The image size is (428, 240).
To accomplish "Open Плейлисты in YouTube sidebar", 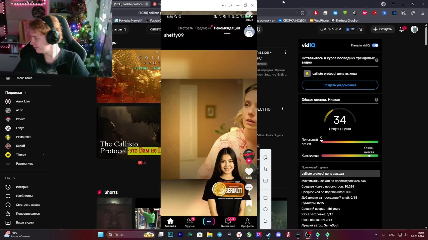I will tap(24, 196).
